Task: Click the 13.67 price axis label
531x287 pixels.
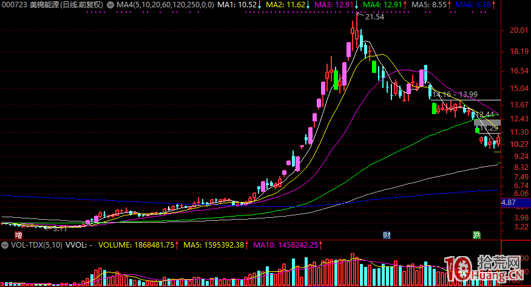Action: pos(519,105)
